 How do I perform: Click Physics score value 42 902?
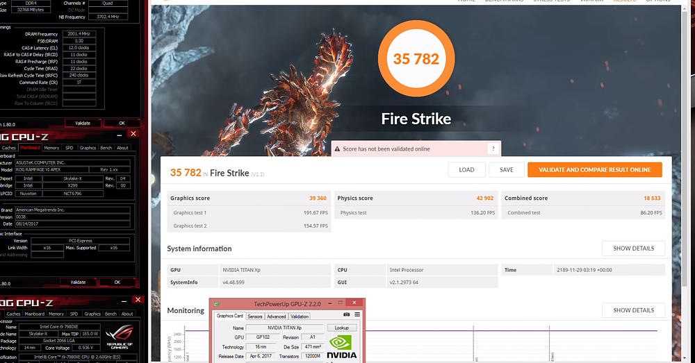[x=485, y=199]
